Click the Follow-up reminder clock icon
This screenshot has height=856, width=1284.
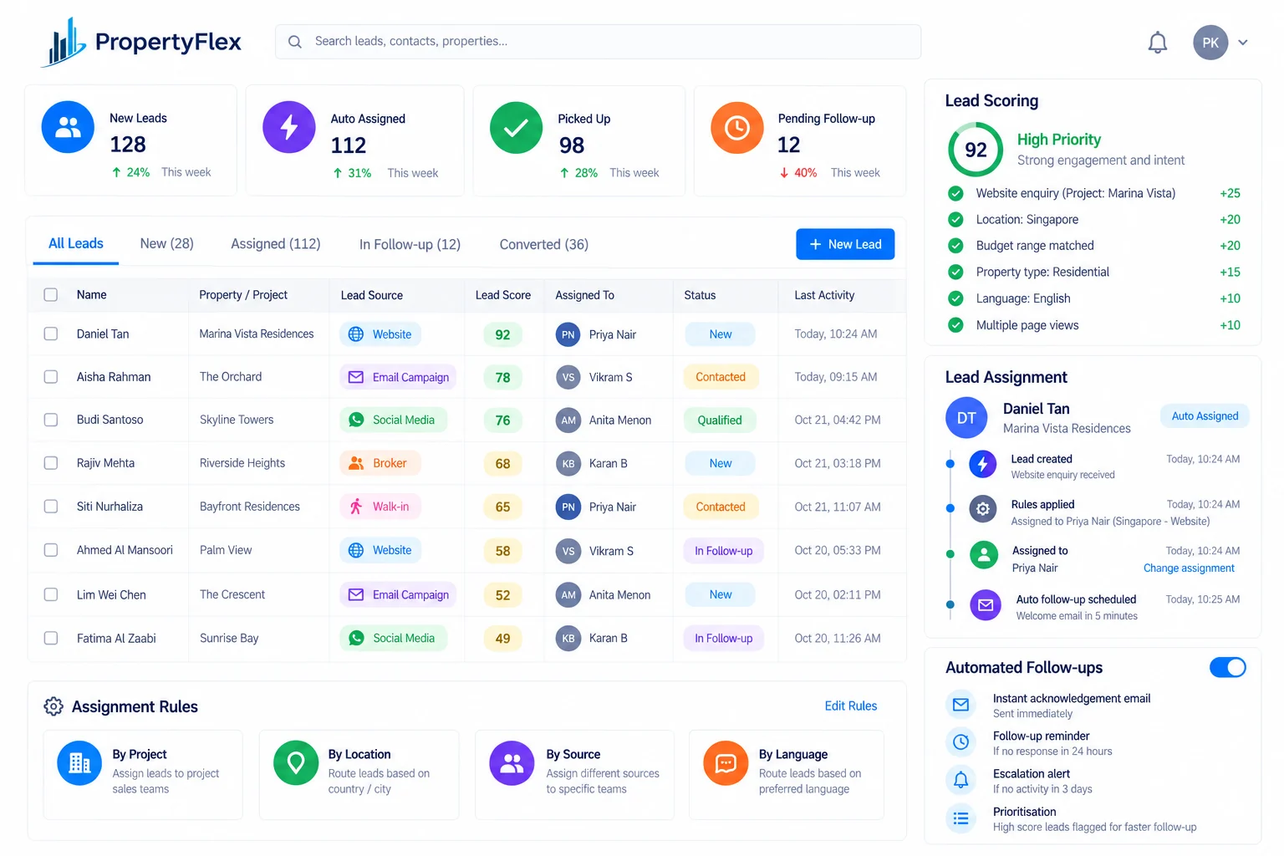point(961,742)
